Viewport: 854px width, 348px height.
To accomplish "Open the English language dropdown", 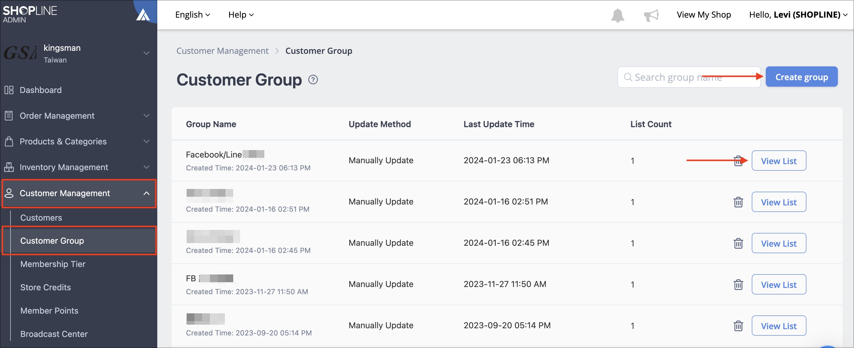I will pos(193,15).
